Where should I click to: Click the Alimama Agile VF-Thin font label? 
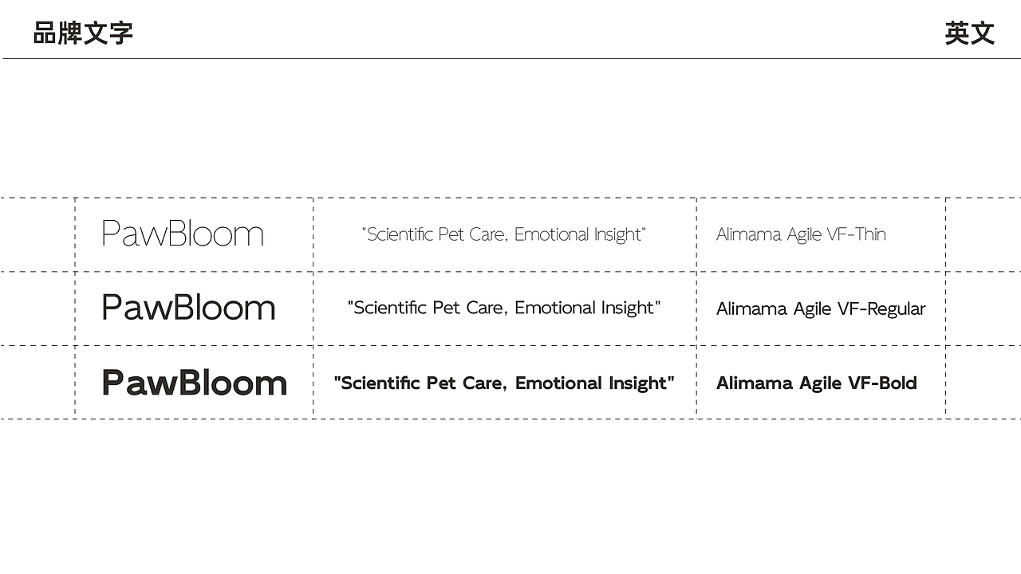(x=801, y=234)
